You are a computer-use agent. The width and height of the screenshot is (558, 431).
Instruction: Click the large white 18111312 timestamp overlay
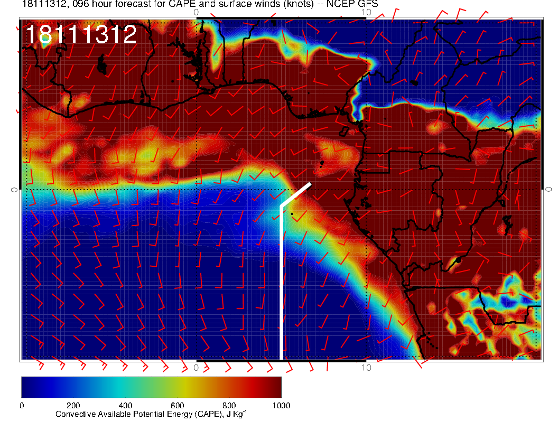pyautogui.click(x=81, y=34)
